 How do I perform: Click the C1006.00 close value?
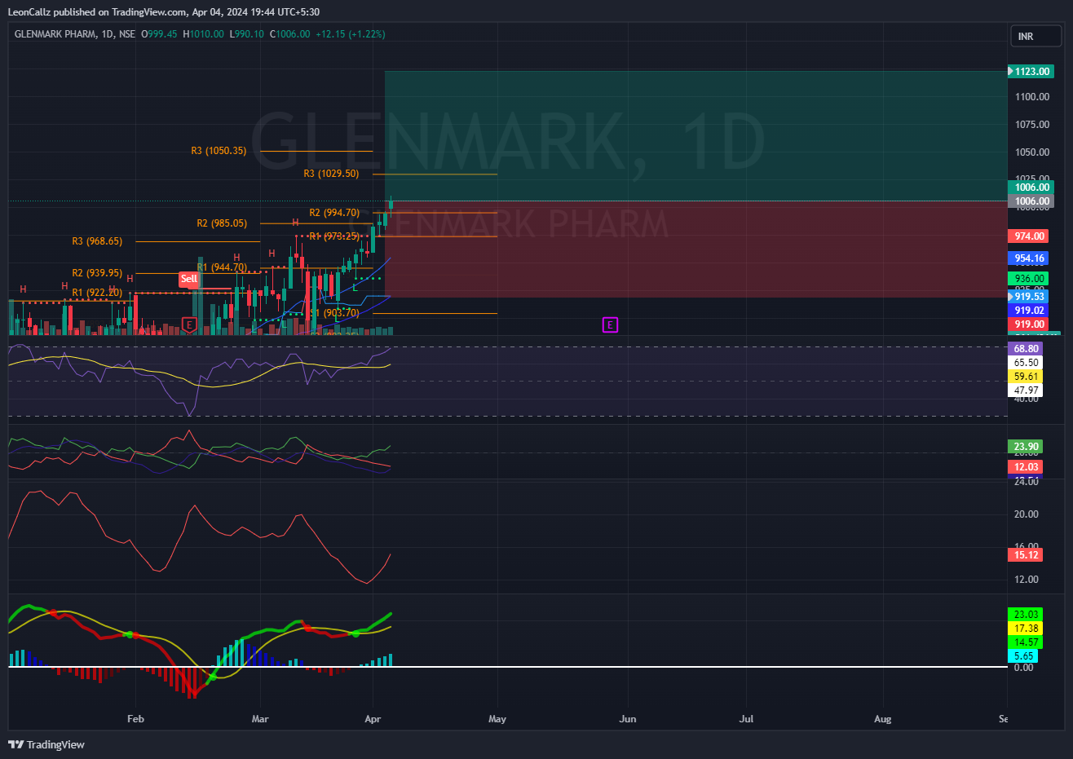pos(289,34)
